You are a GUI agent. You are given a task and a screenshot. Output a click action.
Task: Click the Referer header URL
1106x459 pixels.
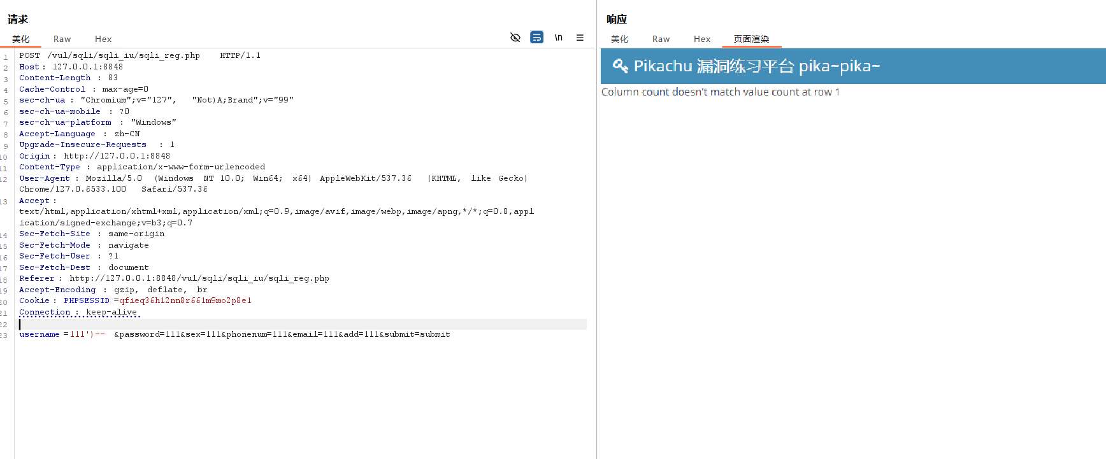coord(199,278)
